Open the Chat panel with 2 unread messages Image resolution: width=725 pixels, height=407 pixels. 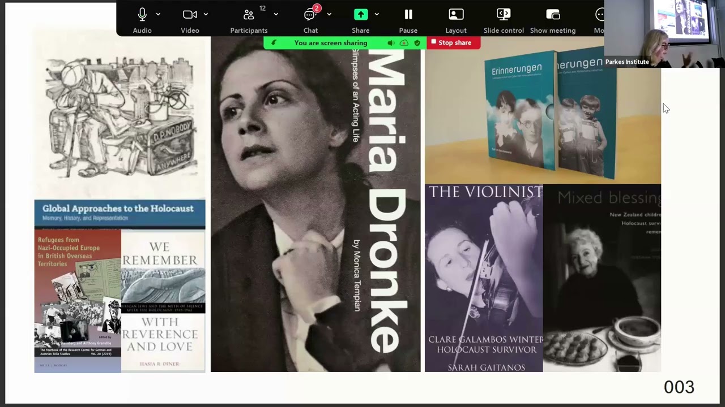pyautogui.click(x=310, y=15)
